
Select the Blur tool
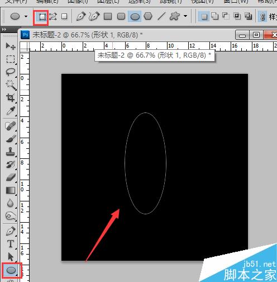click(11, 203)
